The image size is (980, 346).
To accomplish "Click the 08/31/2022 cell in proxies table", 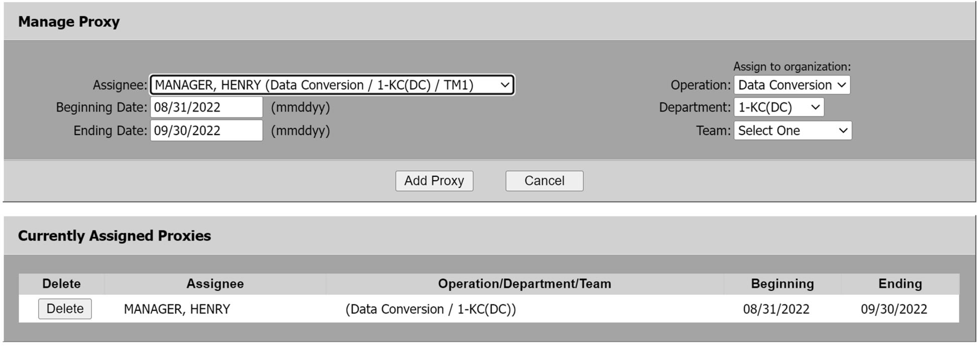I will [776, 309].
